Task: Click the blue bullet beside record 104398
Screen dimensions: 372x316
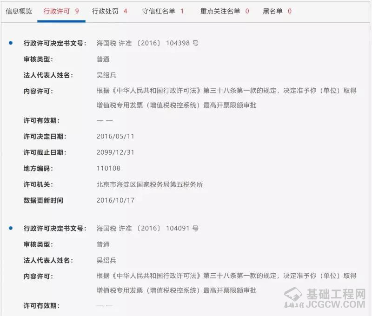Action: 11,43
